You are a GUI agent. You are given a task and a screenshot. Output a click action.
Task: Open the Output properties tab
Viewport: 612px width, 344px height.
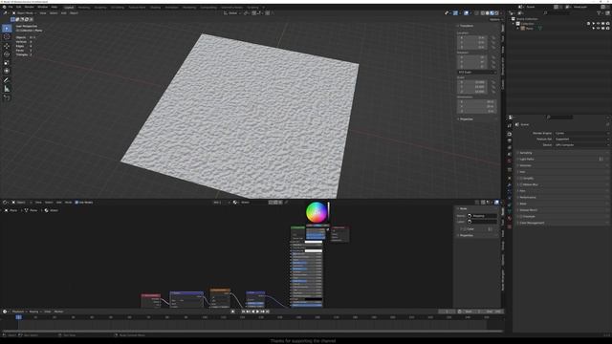tap(510, 140)
